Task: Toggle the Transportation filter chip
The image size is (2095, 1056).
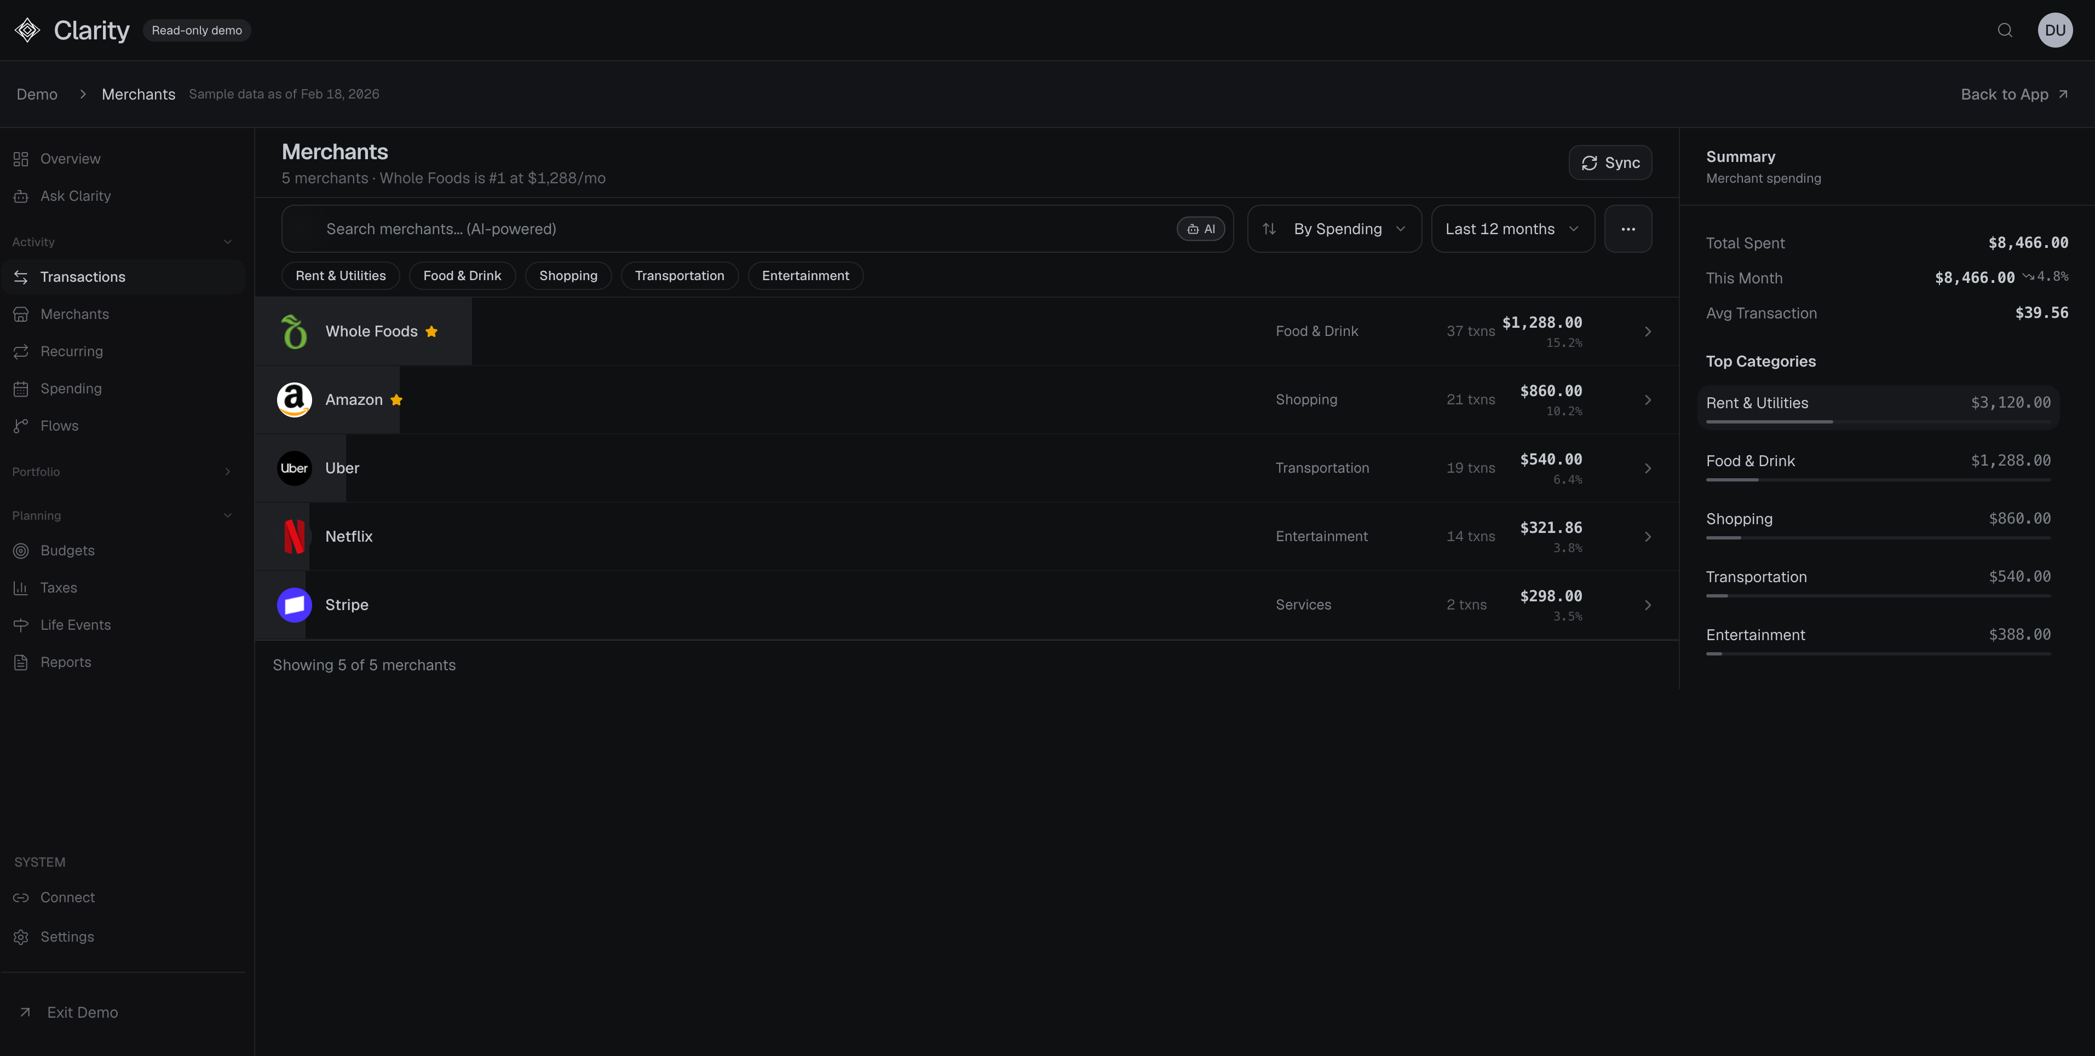Action: coord(679,276)
